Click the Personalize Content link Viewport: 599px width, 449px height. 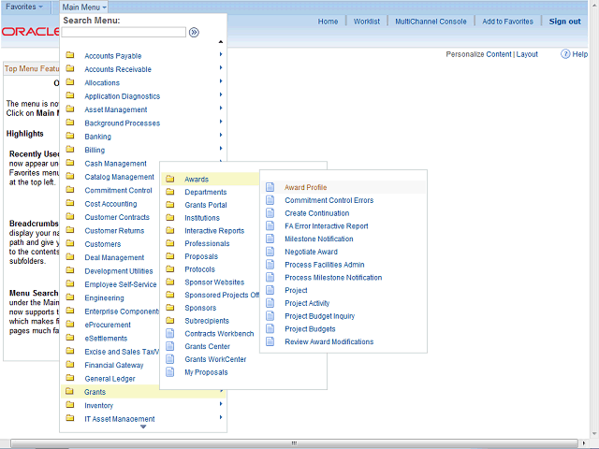point(479,54)
